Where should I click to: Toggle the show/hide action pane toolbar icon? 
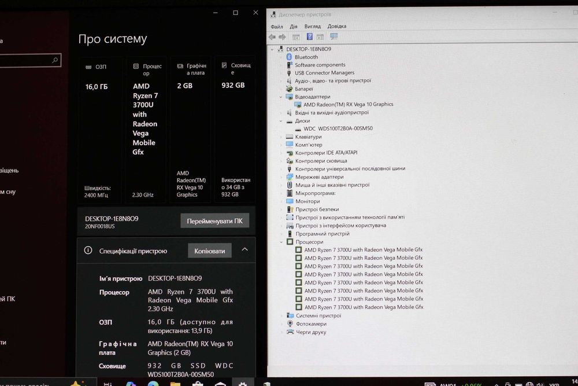pyautogui.click(x=320, y=37)
